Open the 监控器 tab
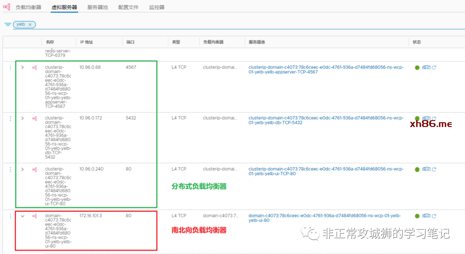The image size is (465, 254). coord(157,7)
